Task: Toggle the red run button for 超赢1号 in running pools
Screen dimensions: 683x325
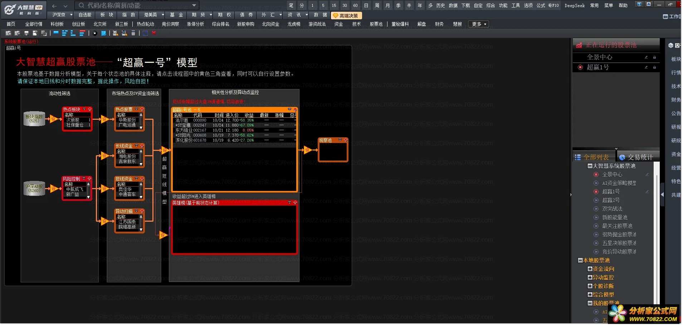Action: (580, 67)
